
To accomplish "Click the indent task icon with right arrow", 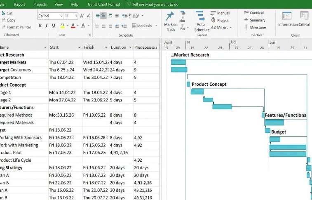I will coord(124,26).
